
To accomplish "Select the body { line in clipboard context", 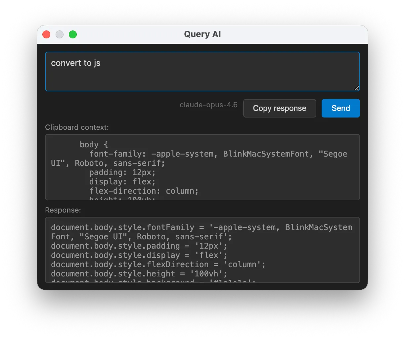I will point(94,144).
